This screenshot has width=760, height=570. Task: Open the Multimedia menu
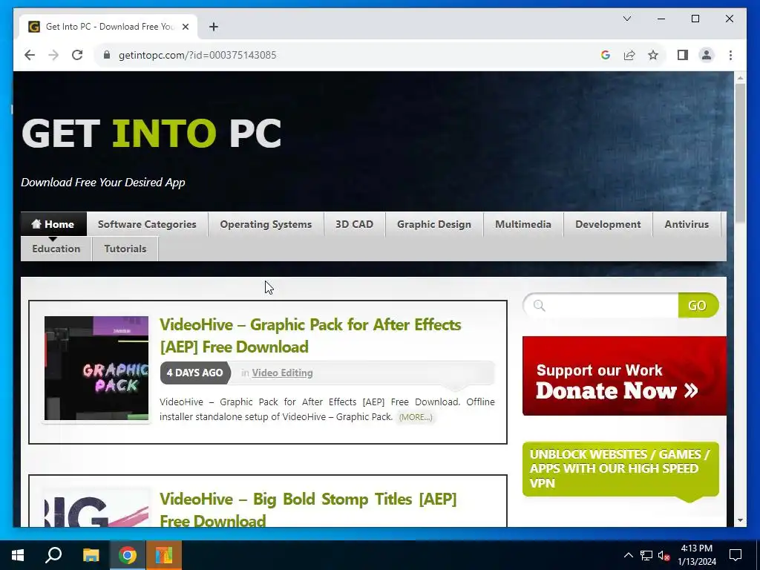click(523, 224)
